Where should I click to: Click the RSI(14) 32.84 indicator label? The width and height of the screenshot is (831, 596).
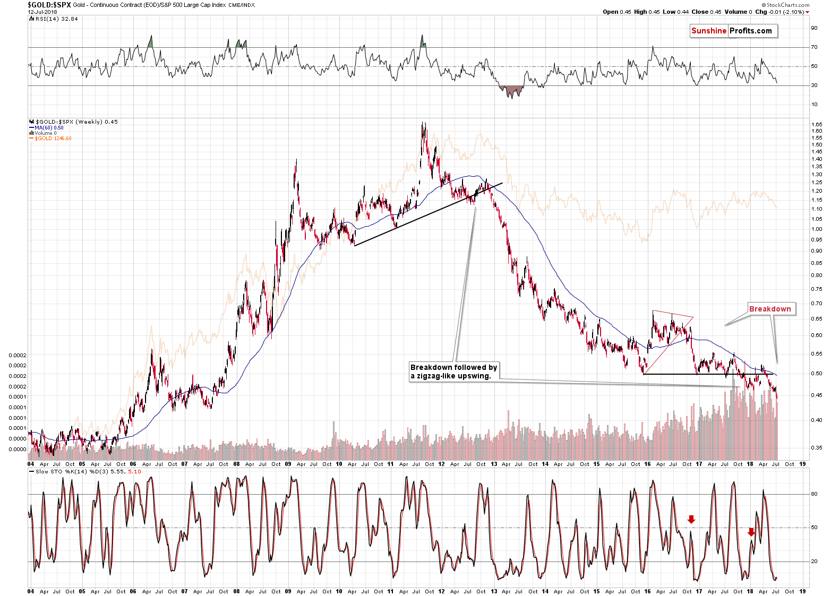tap(57, 19)
